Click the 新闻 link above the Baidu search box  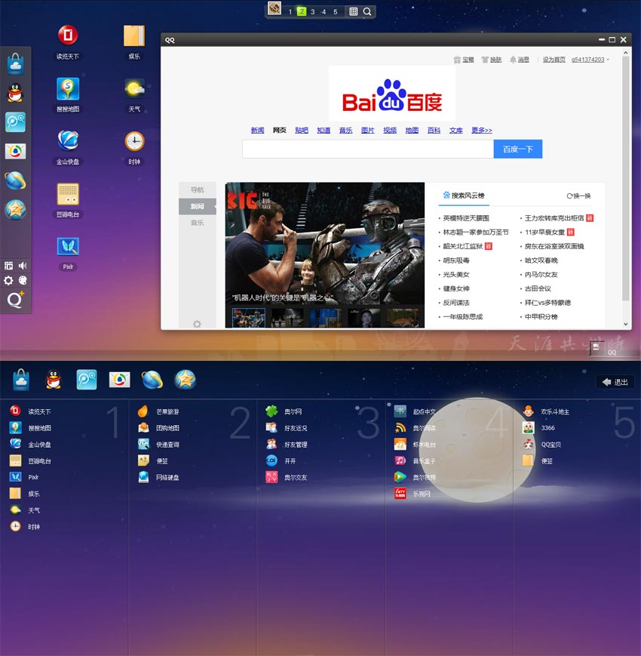tap(257, 130)
